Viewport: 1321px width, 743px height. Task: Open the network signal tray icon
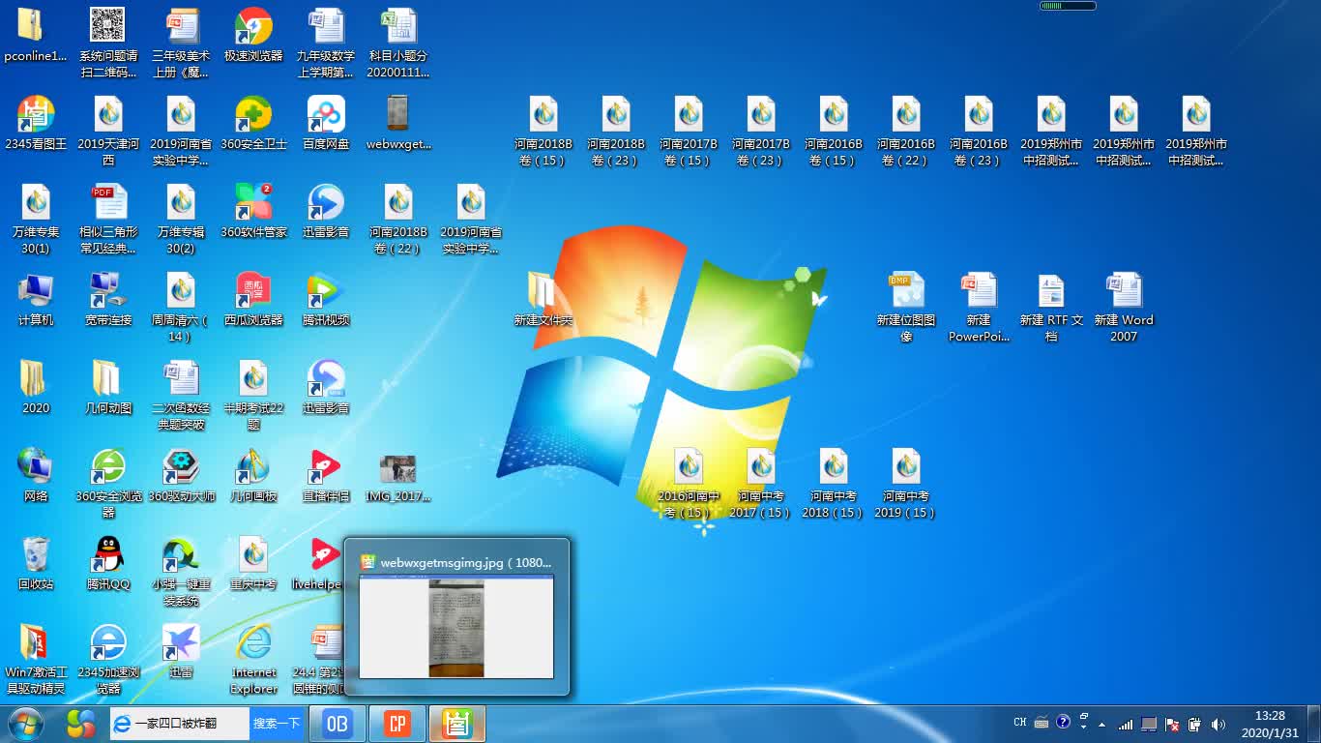click(1126, 724)
